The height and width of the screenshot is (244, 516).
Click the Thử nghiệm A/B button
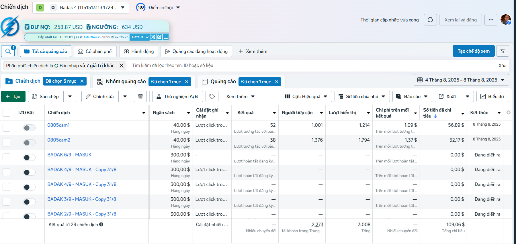coord(177,96)
